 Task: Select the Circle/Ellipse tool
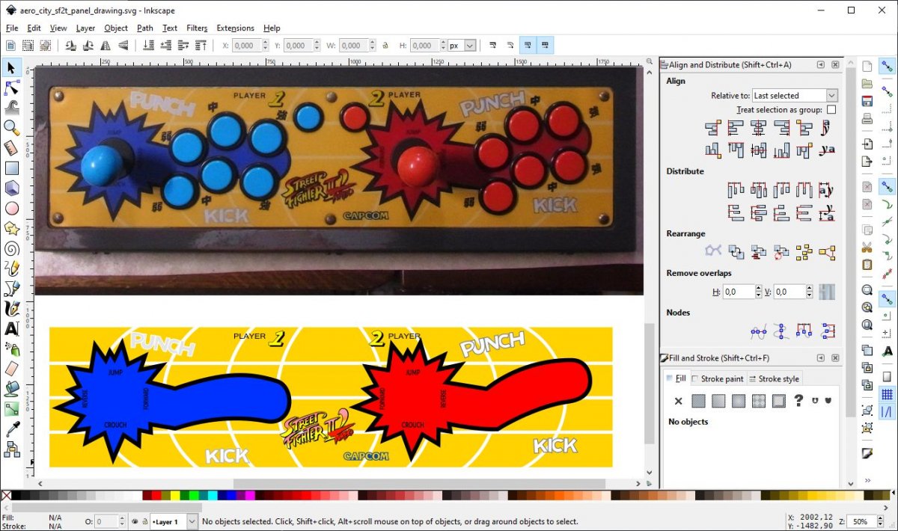pyautogui.click(x=11, y=209)
